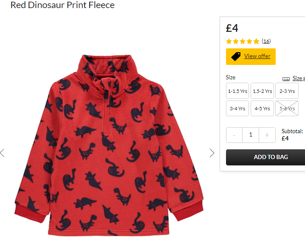The width and height of the screenshot is (305, 246).
Task: Increase quantity with the plus button
Action: (x=267, y=135)
